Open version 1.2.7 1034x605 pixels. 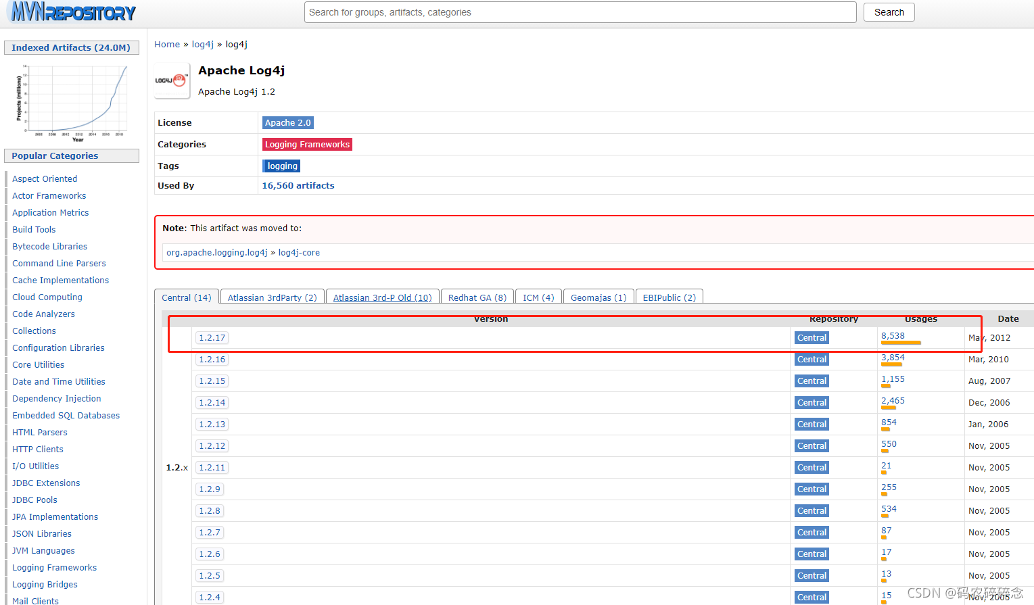point(210,533)
